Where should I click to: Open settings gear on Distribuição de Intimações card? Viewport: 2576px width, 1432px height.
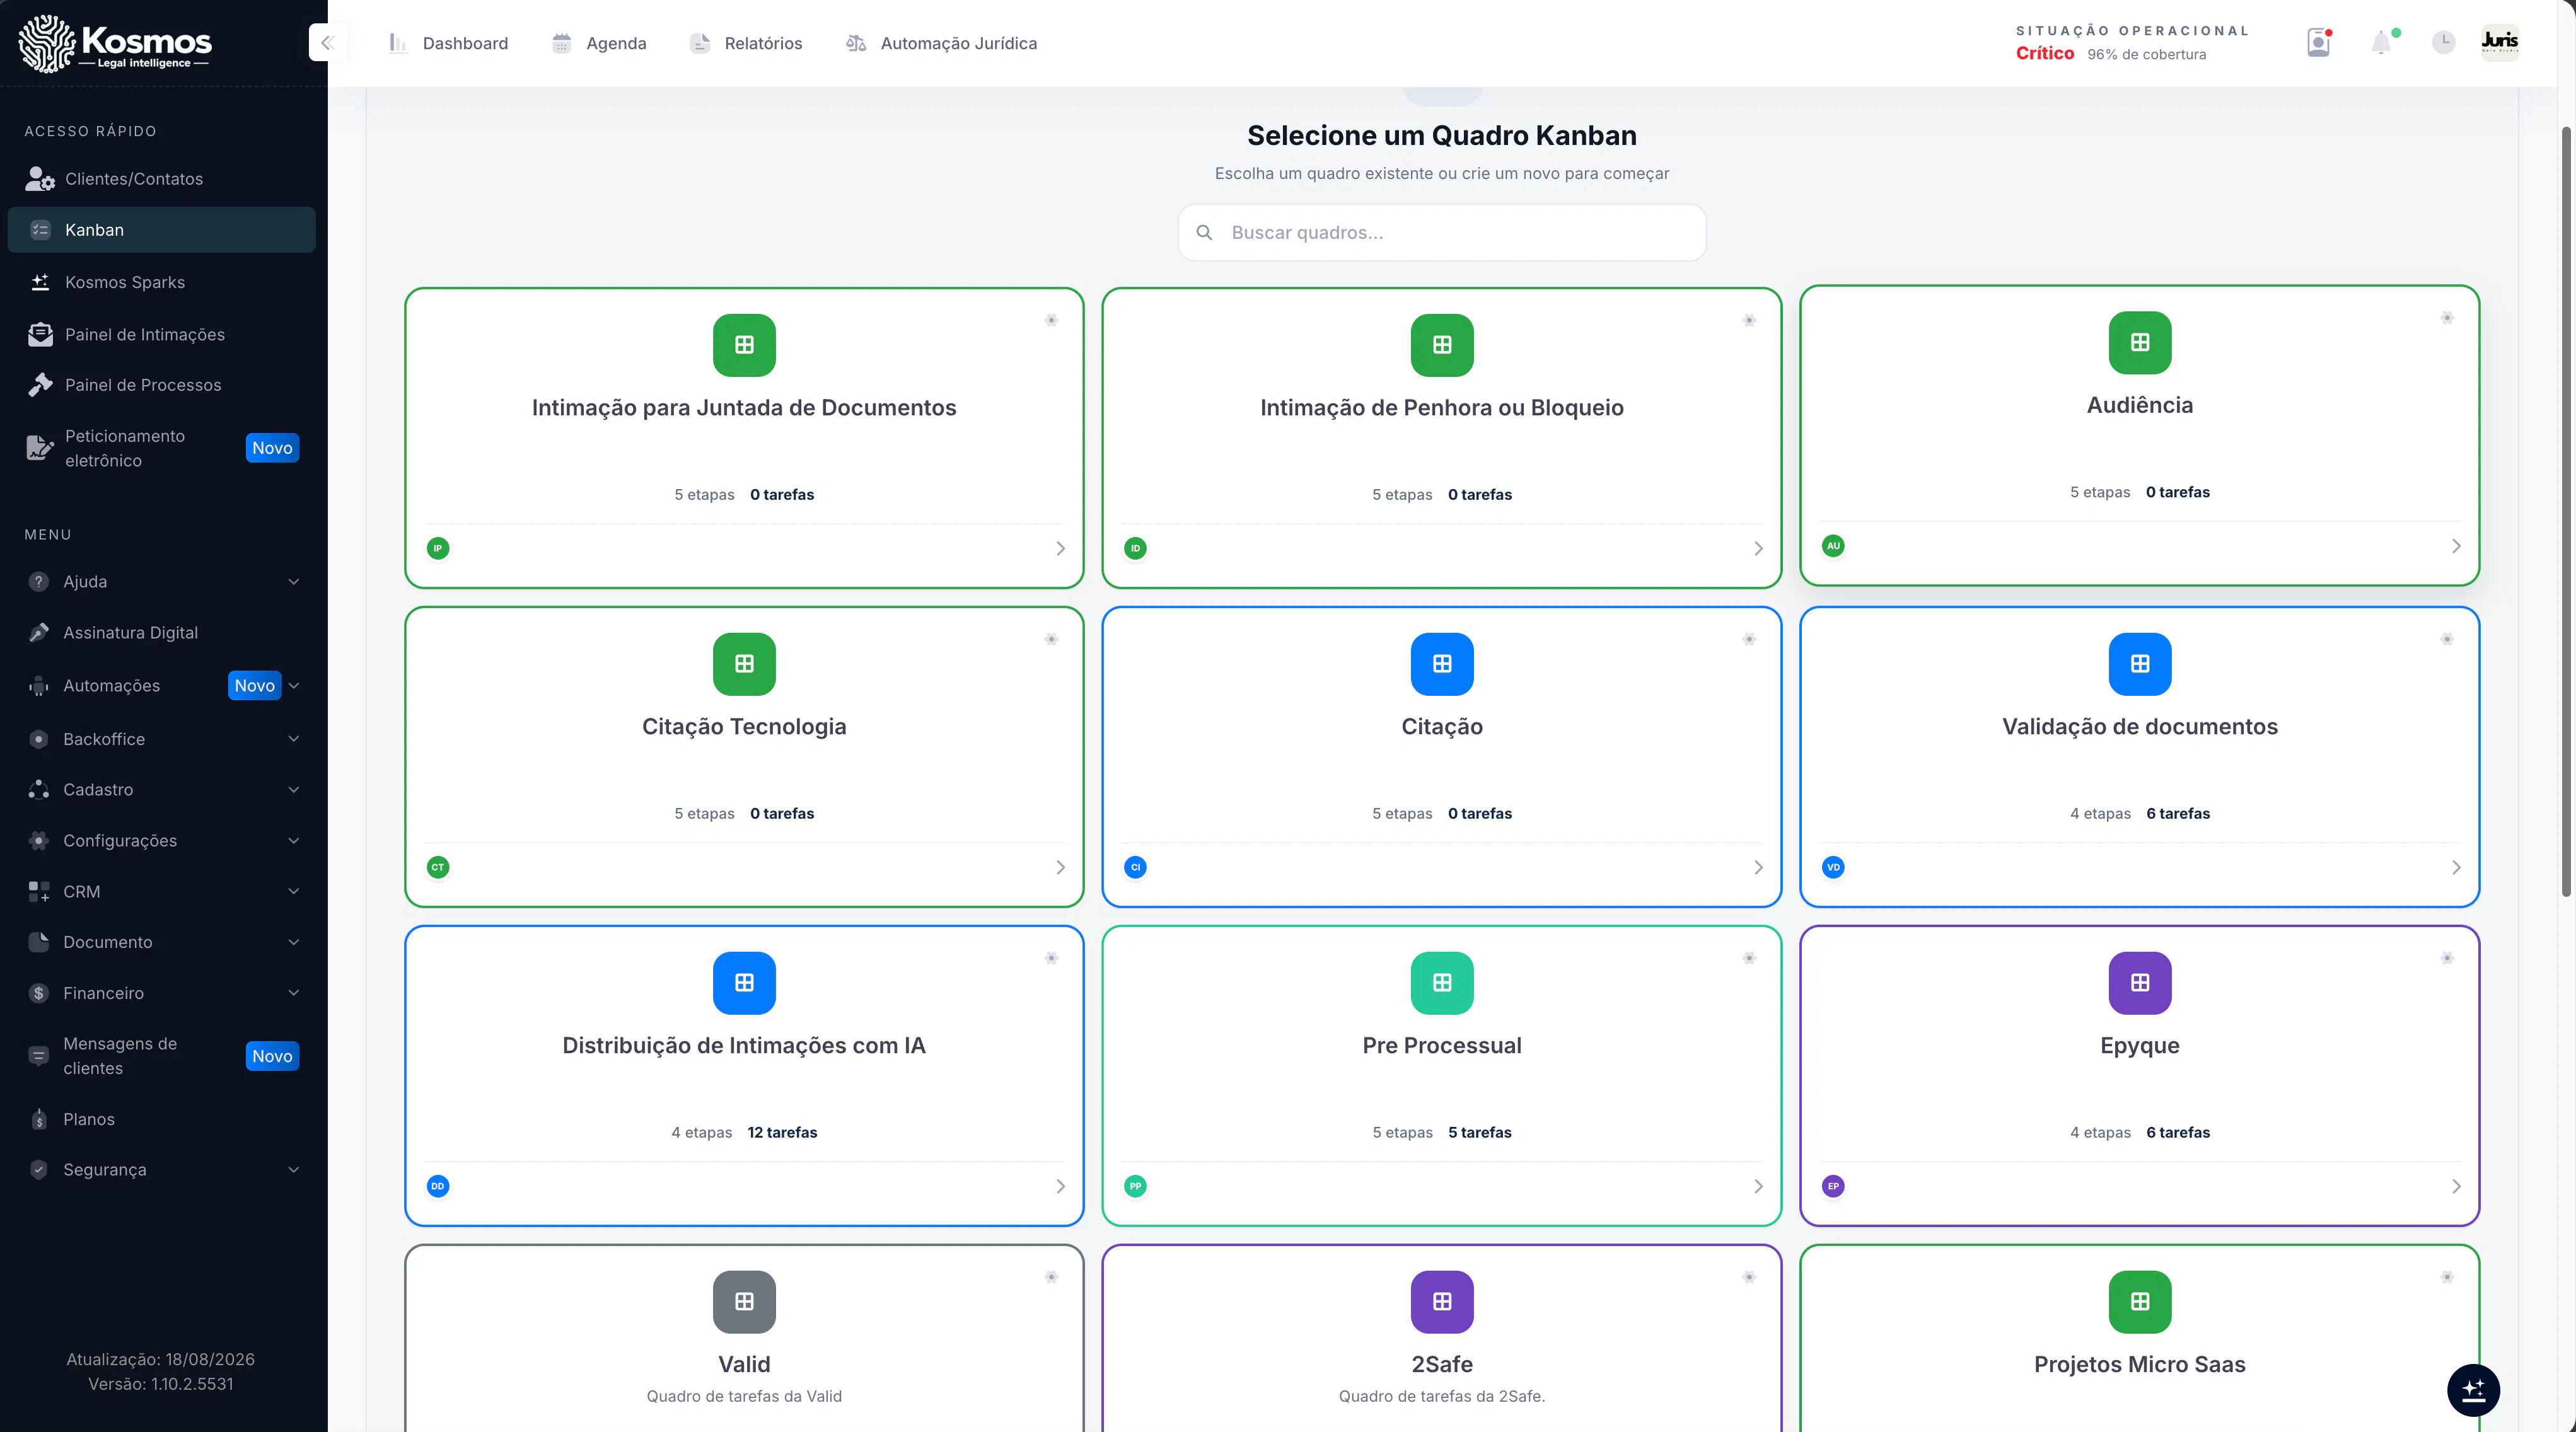tap(1051, 958)
